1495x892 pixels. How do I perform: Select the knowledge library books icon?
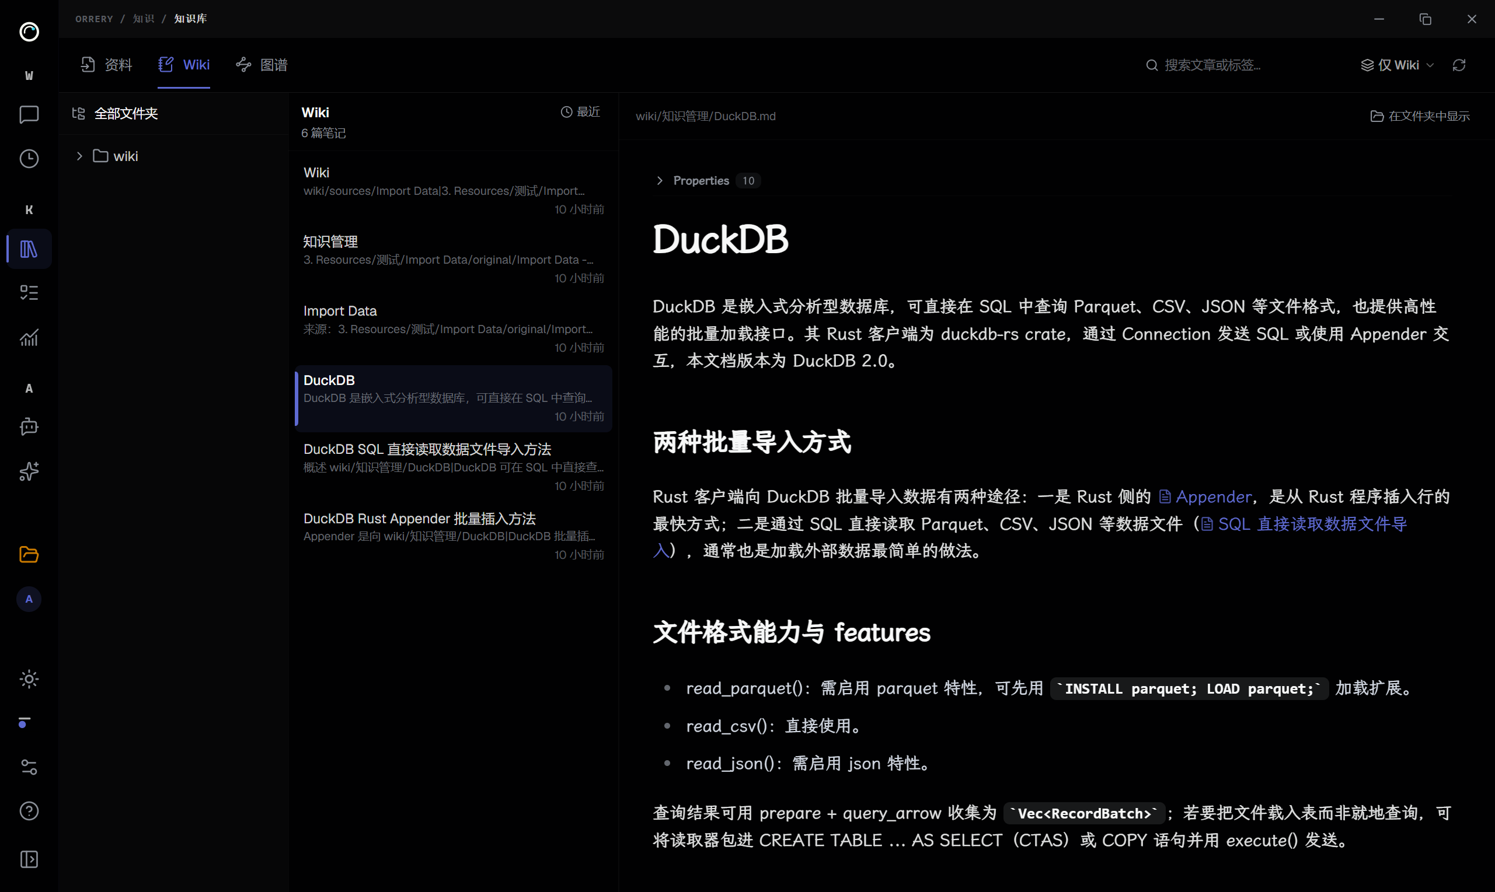pyautogui.click(x=29, y=249)
